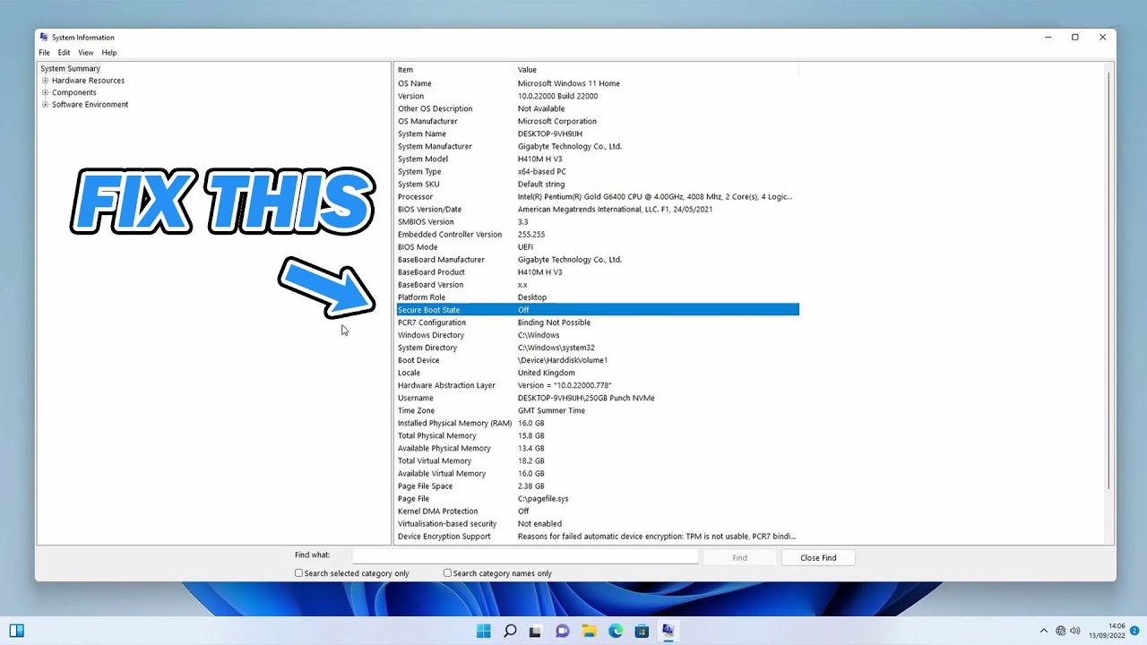Image resolution: width=1147 pixels, height=645 pixels.
Task: Select the Platform Role row
Action: click(598, 297)
